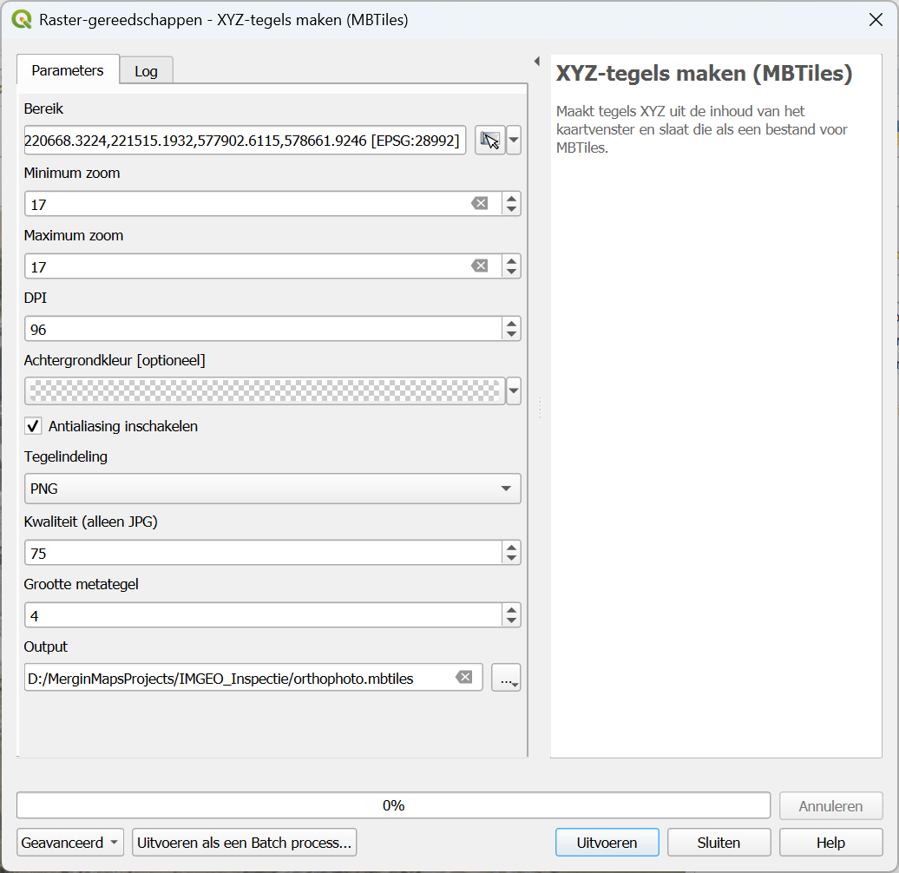Select the Parameters tab

pos(68,70)
